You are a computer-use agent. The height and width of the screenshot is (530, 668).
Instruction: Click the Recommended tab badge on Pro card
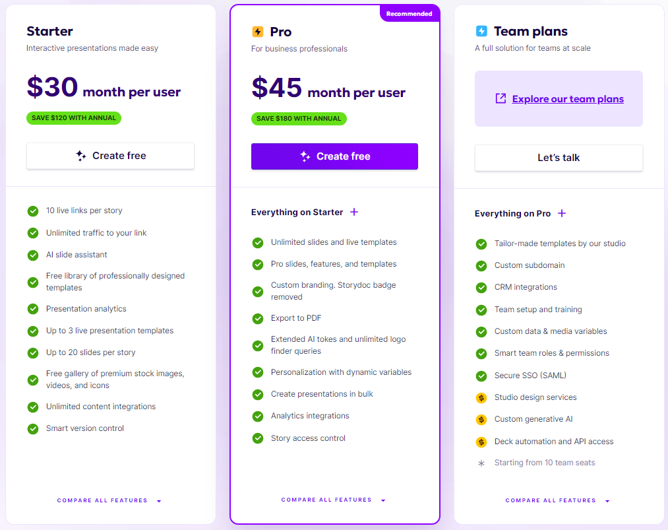410,14
